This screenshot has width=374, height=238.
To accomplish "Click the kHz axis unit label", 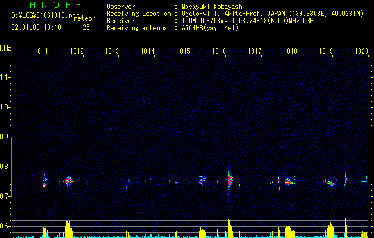I will [x=5, y=48].
